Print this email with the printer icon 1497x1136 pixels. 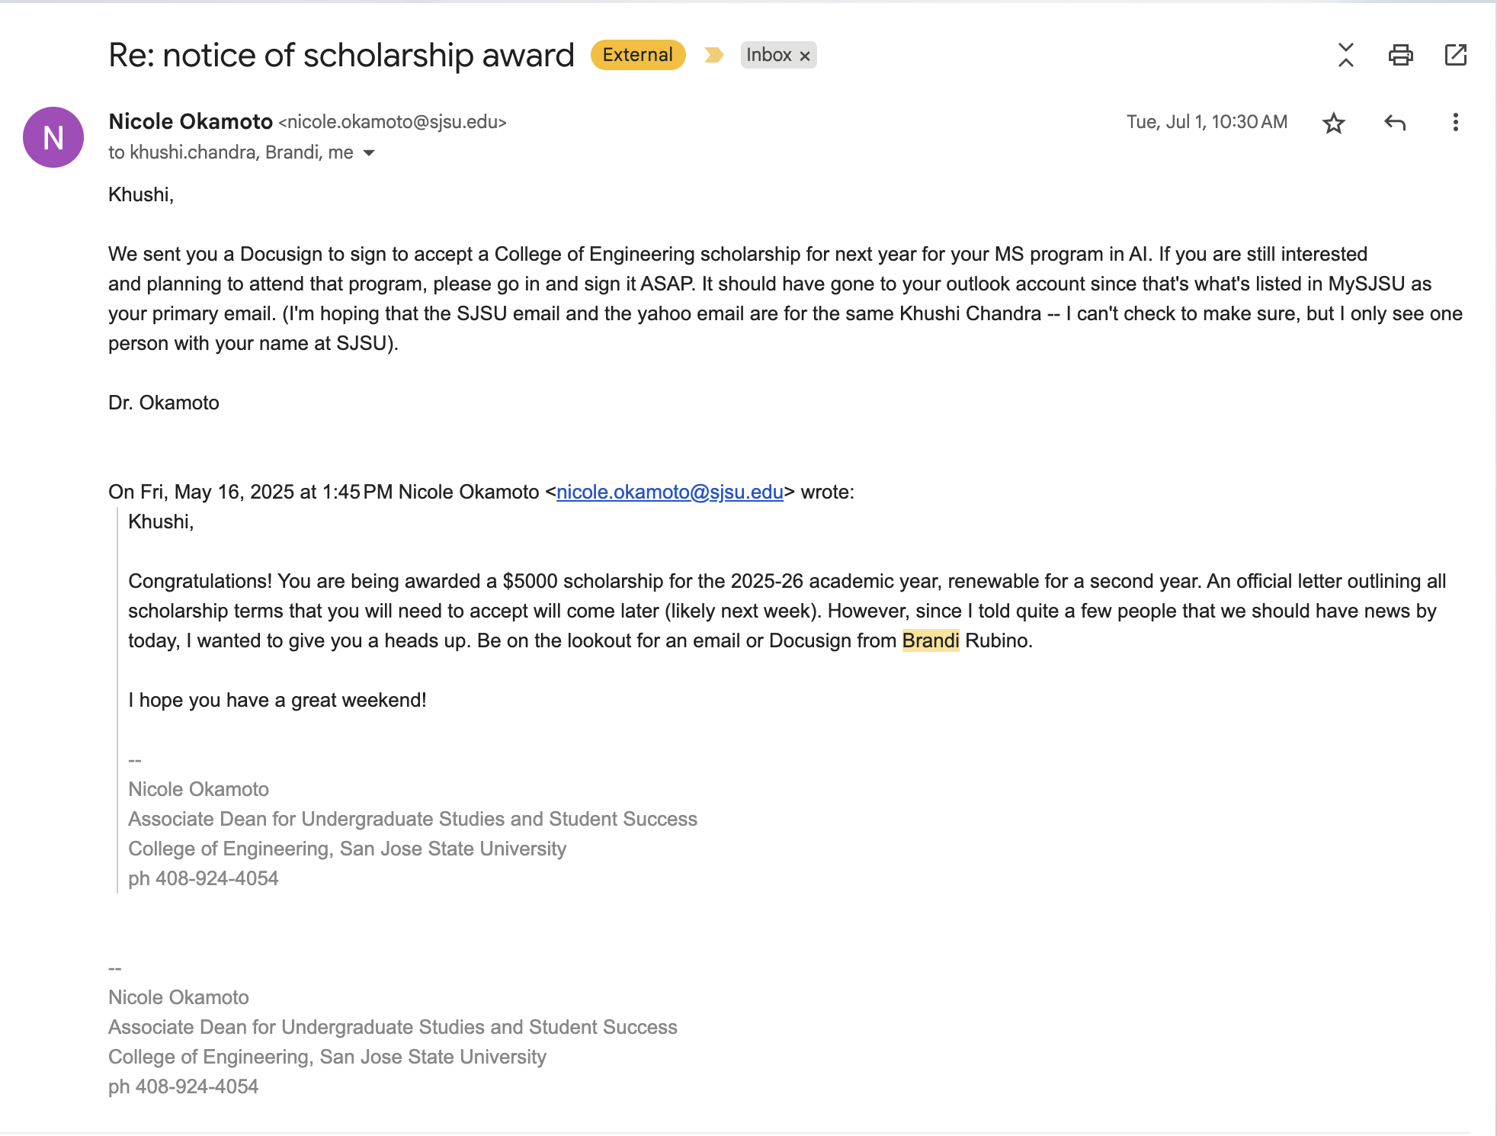[x=1400, y=55]
